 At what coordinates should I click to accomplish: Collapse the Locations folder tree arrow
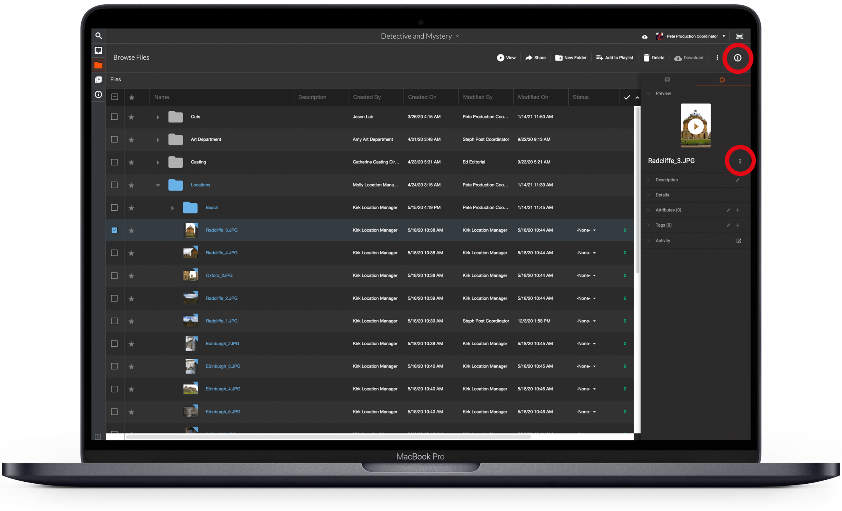tap(158, 185)
